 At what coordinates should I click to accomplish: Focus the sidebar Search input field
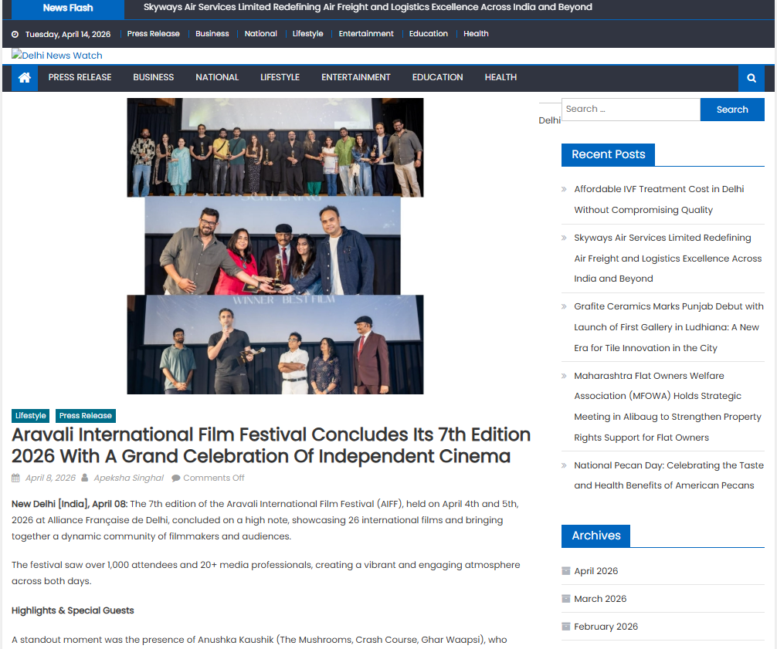630,110
